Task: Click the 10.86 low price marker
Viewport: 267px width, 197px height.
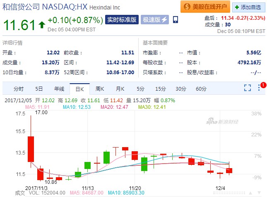Action: [x=51, y=182]
